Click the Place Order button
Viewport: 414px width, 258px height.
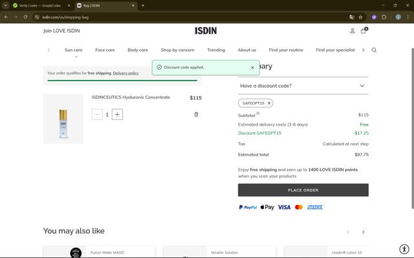pyautogui.click(x=303, y=190)
